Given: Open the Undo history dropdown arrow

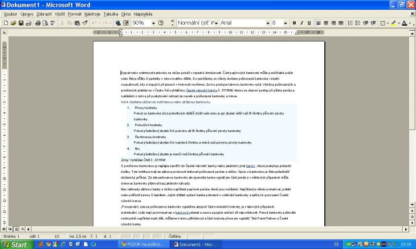Looking at the screenshot, I should pos(99,23).
